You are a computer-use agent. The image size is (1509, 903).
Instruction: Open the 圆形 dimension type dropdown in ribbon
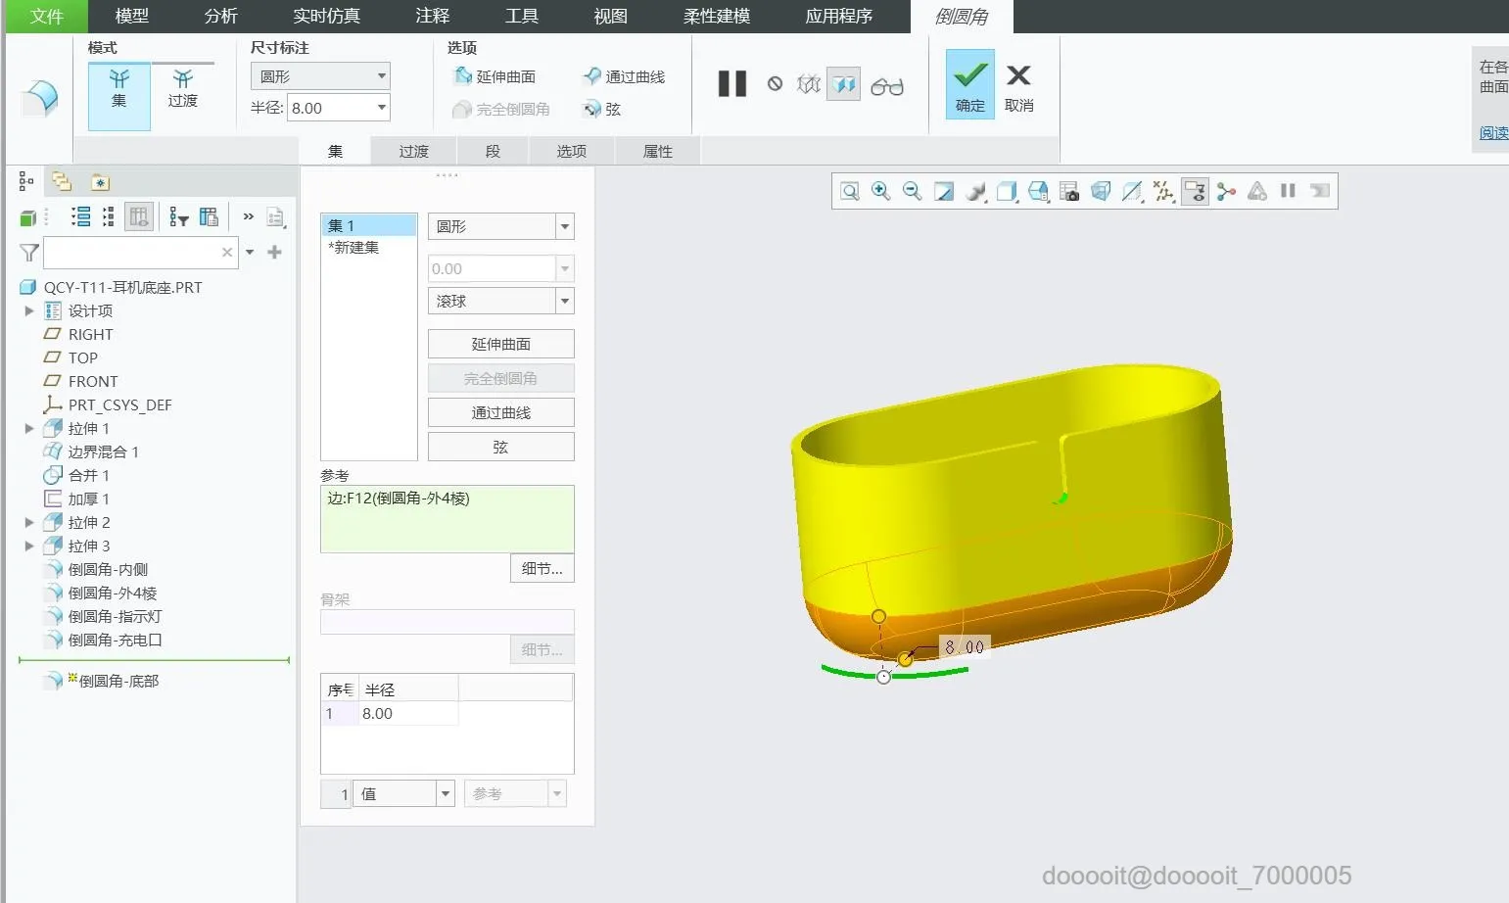point(320,76)
